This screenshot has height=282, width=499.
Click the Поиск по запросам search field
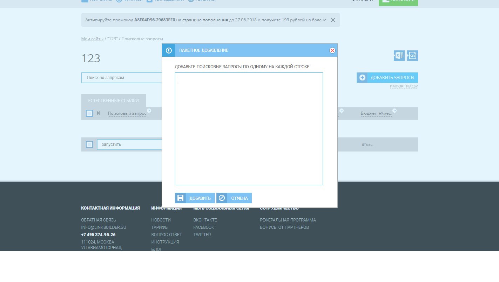pos(122,78)
